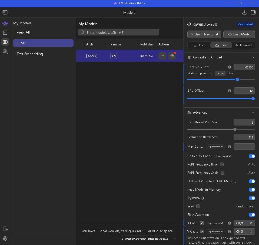
Task: Click the qwen35 architecture tag
Action: [91, 56]
